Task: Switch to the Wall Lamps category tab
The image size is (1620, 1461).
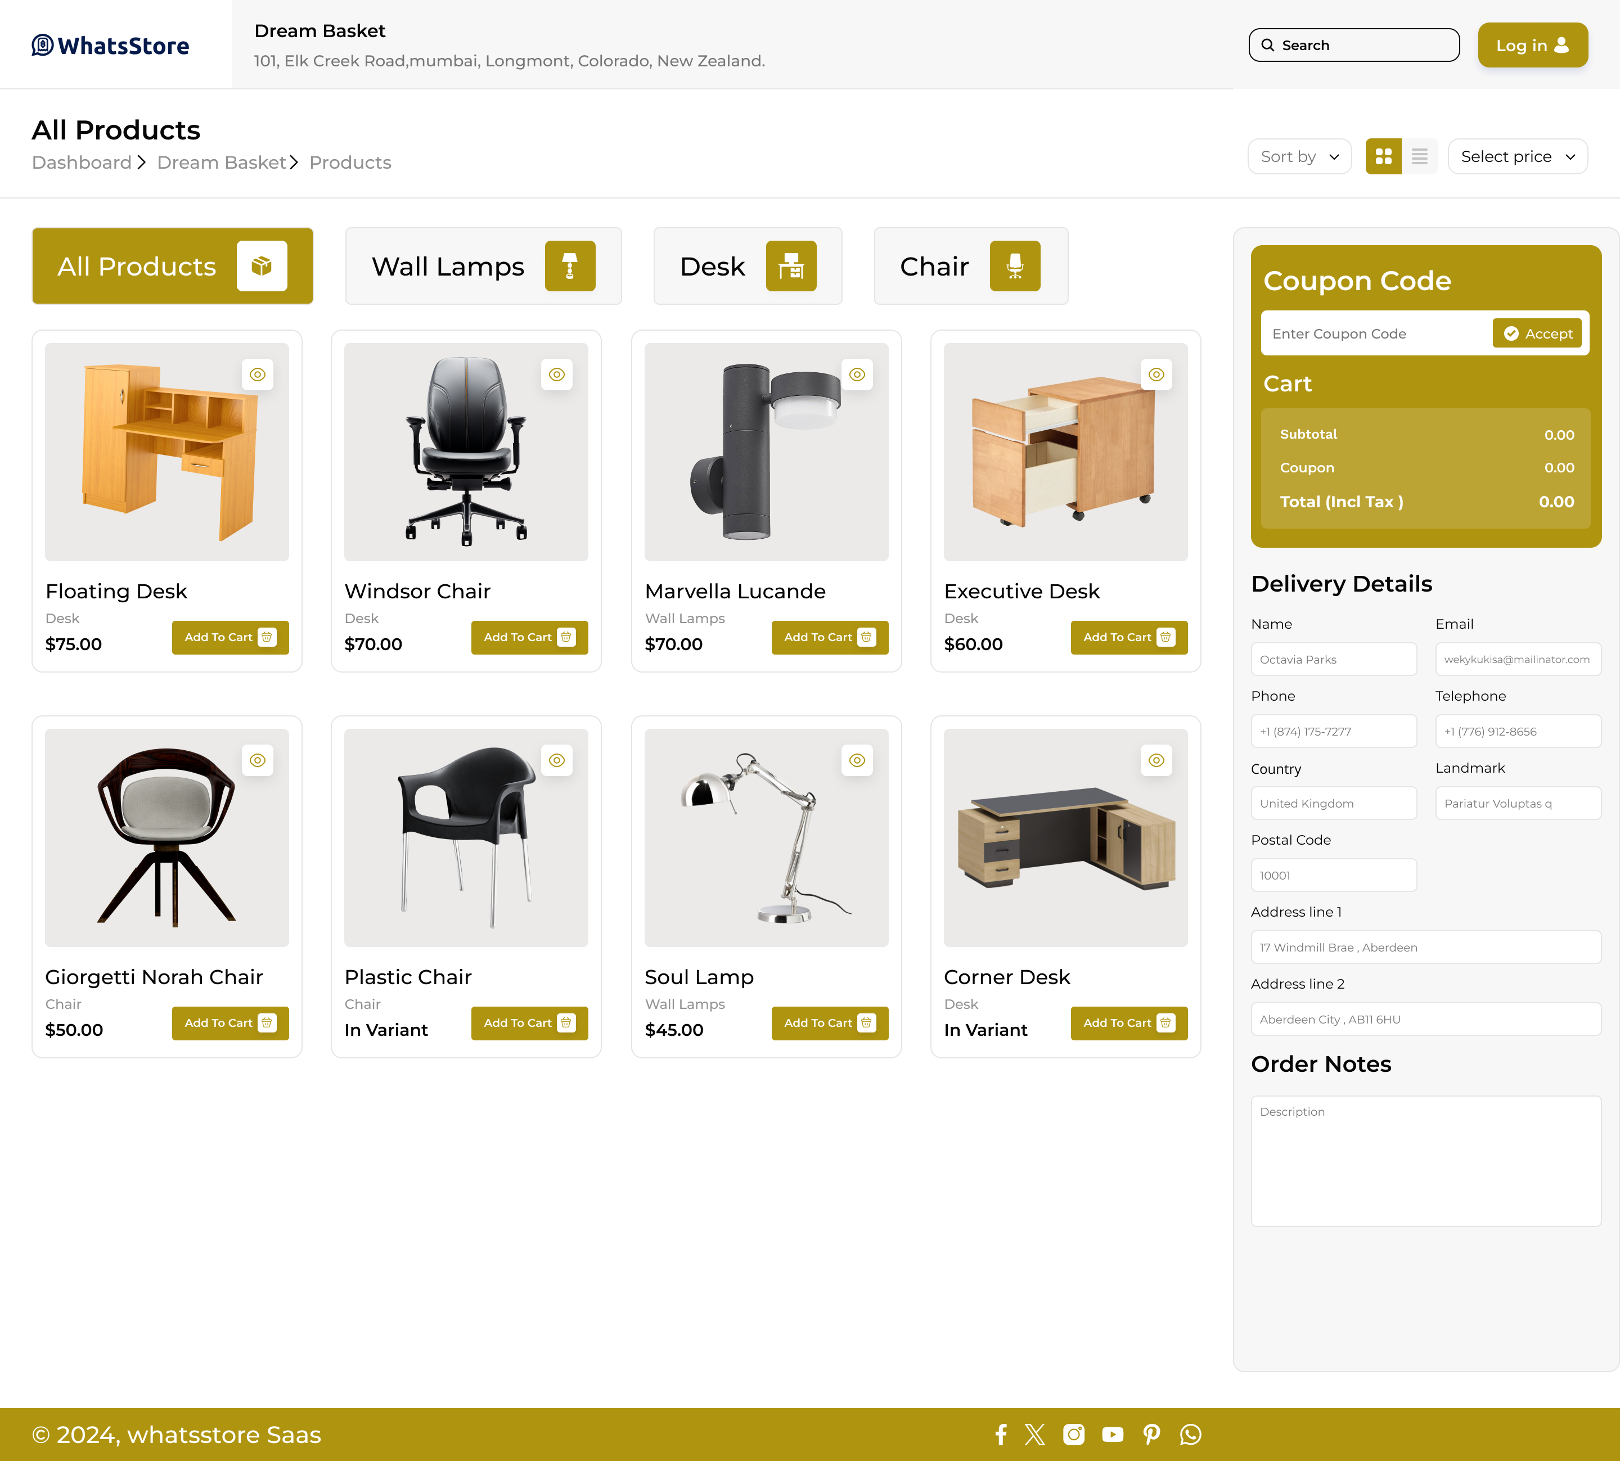Action: click(483, 267)
